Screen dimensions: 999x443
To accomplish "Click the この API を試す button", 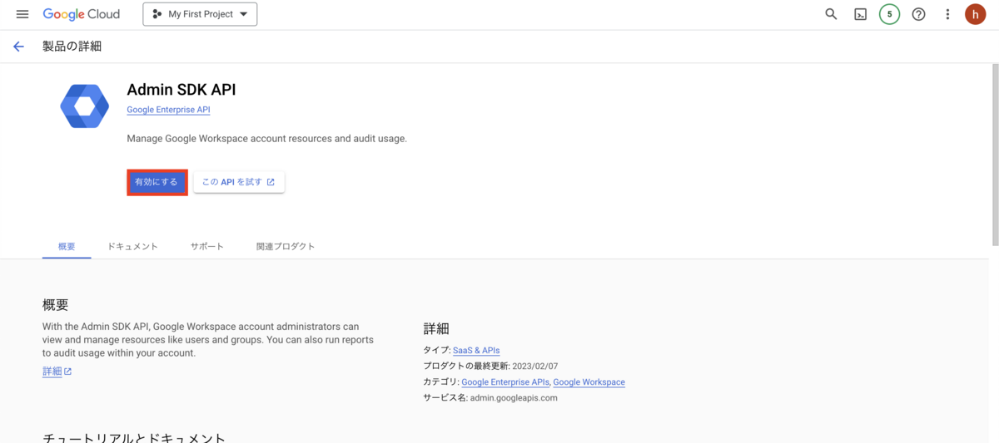I will tap(239, 182).
